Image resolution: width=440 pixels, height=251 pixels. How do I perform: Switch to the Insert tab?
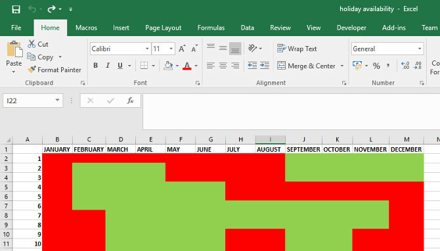pos(121,28)
